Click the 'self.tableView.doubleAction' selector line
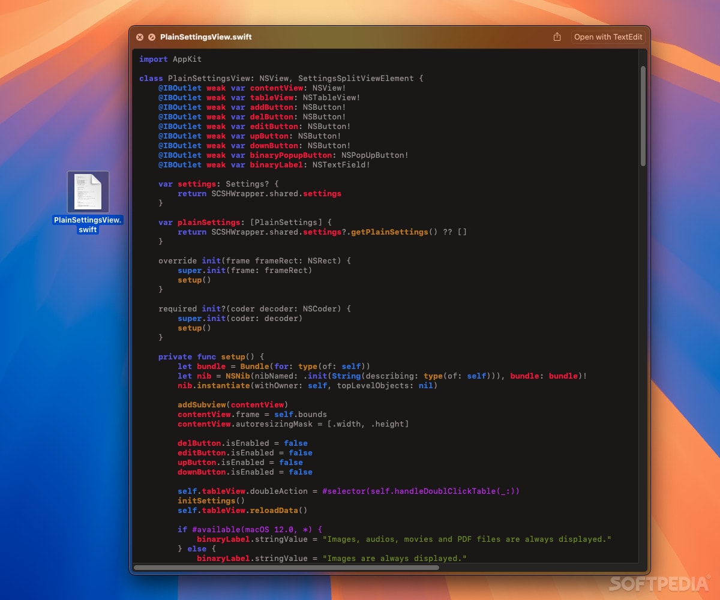The height and width of the screenshot is (600, 720). (348, 491)
